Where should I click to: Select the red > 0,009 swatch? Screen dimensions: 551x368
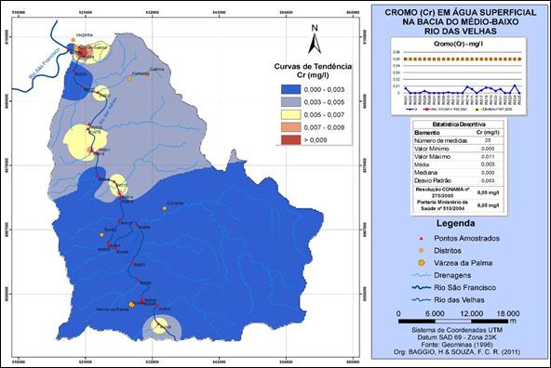pos(291,140)
